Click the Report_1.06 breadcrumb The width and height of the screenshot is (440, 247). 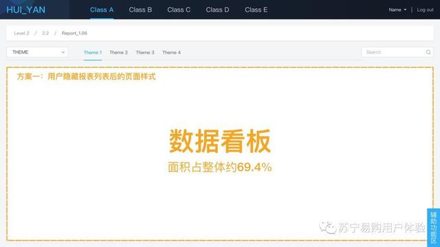coord(74,34)
